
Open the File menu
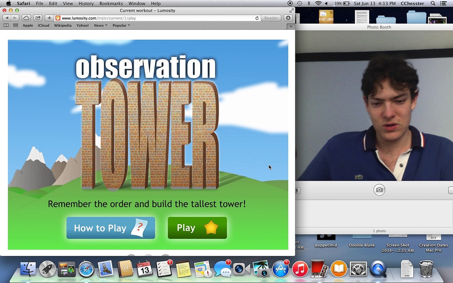pos(40,4)
